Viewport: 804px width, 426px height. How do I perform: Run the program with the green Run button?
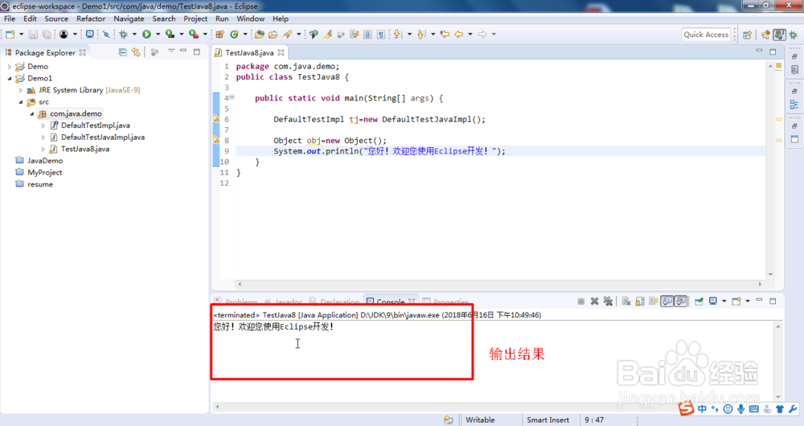pyautogui.click(x=146, y=35)
